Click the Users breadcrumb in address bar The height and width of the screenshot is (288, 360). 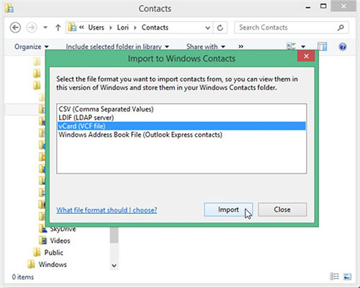point(96,27)
